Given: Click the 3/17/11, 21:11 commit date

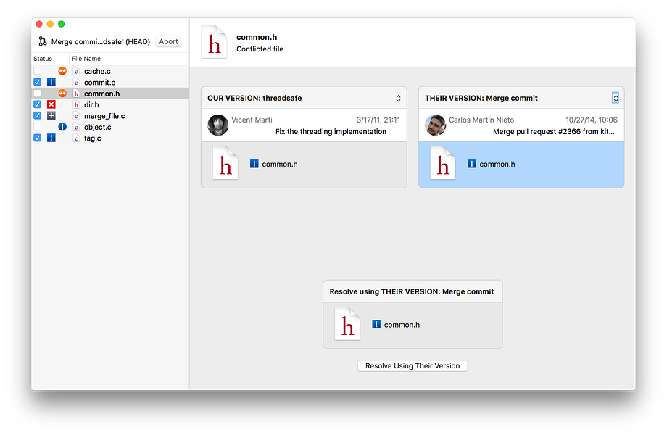Looking at the screenshot, I should [x=378, y=120].
